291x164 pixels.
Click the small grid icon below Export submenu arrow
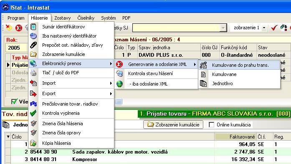119,102
